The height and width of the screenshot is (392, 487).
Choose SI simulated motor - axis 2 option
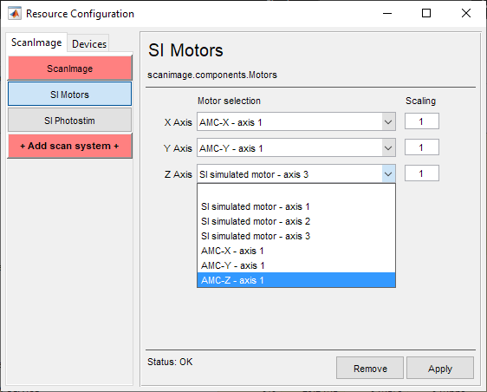pyautogui.click(x=296, y=221)
